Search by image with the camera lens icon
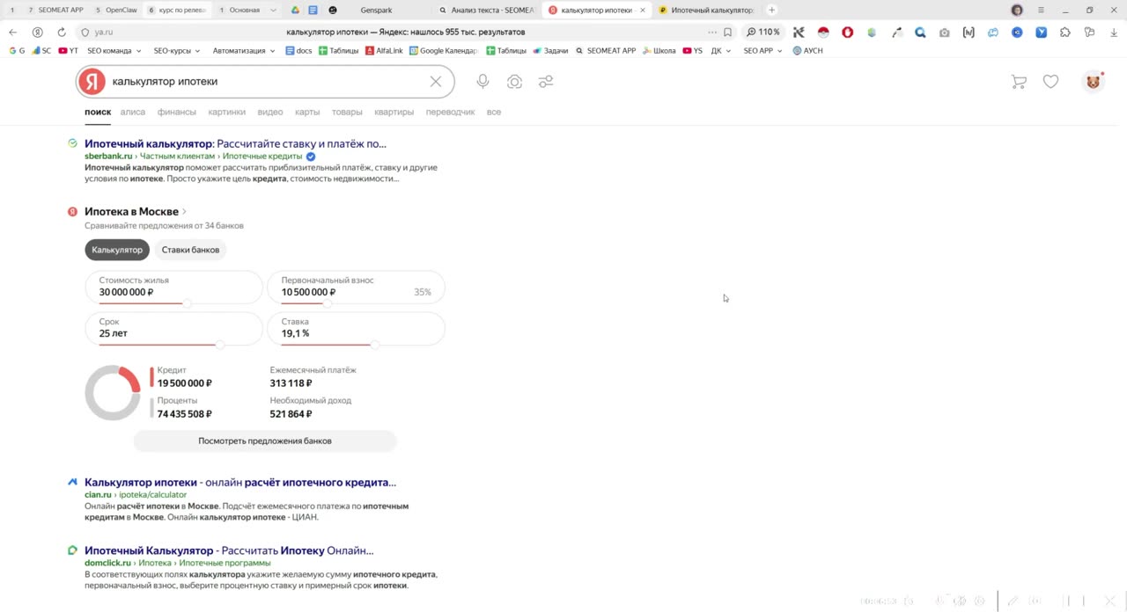The image size is (1127, 612). tap(514, 81)
